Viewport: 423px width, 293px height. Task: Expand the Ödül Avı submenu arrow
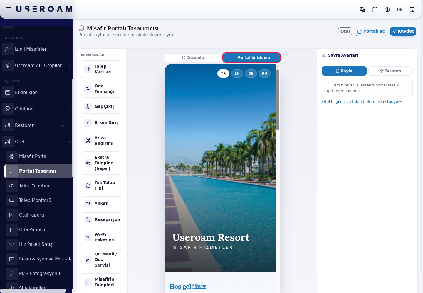point(70,109)
